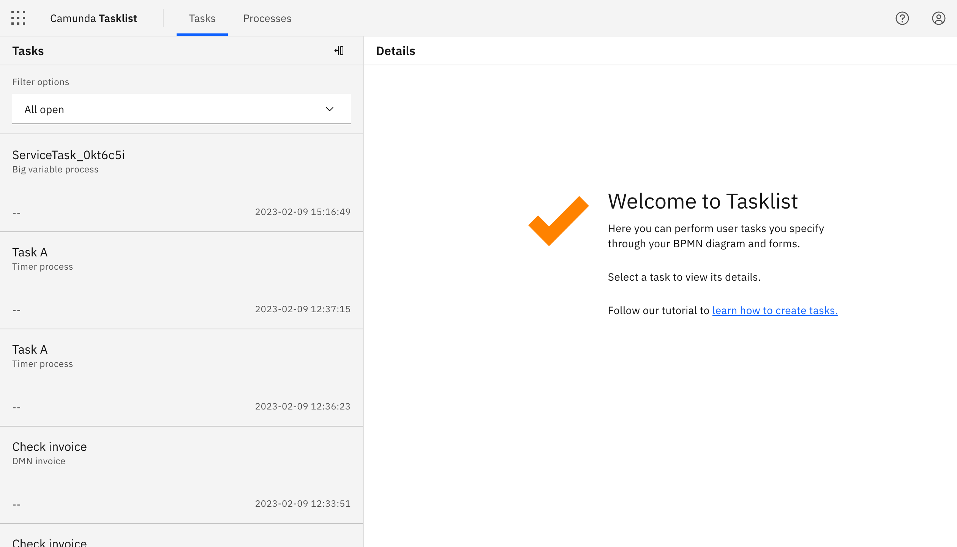Click the orange Tasklist checkmark logo
The height and width of the screenshot is (547, 957).
558,220
